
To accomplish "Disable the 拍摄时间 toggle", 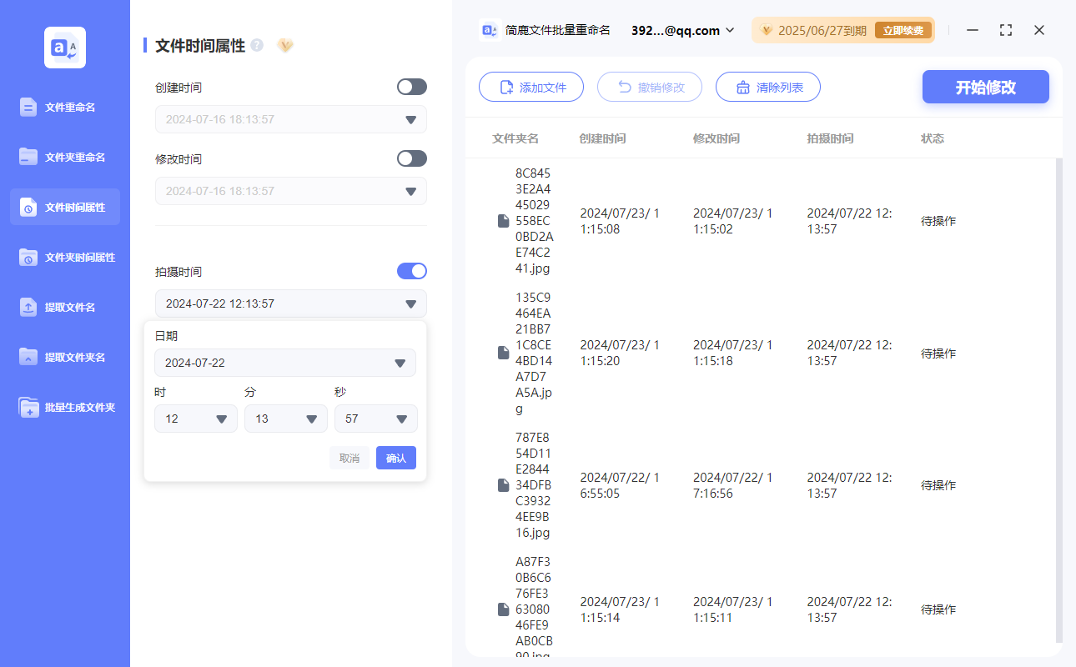I will [411, 271].
